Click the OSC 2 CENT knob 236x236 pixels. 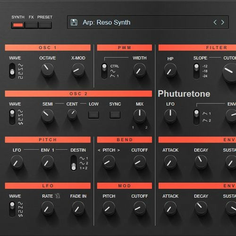72,114
